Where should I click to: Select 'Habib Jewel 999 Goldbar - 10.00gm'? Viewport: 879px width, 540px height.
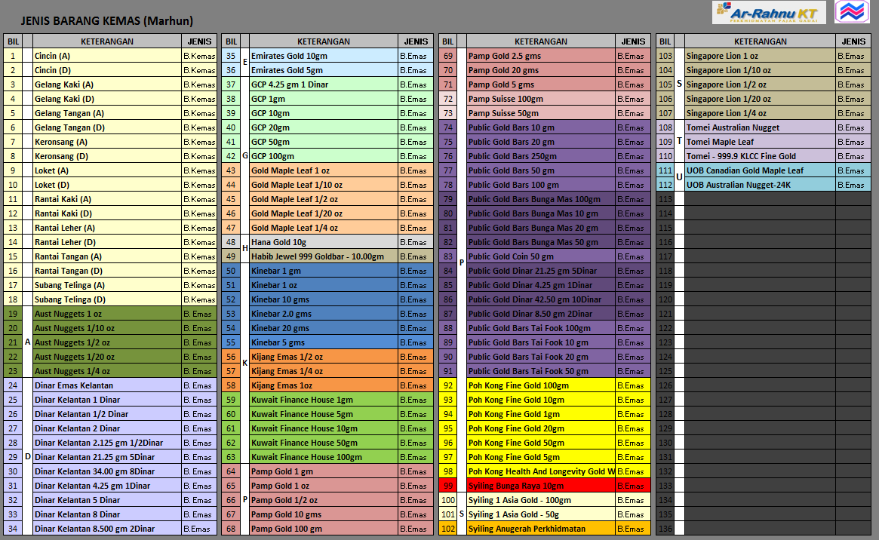tap(324, 256)
